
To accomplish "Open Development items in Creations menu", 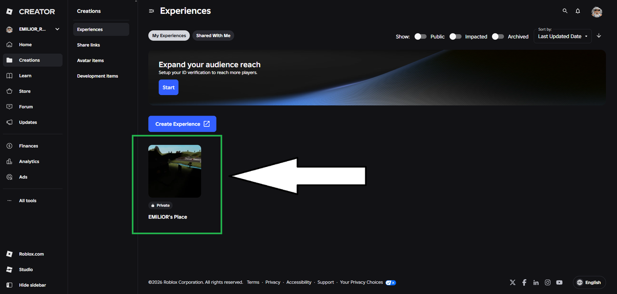I will (98, 76).
